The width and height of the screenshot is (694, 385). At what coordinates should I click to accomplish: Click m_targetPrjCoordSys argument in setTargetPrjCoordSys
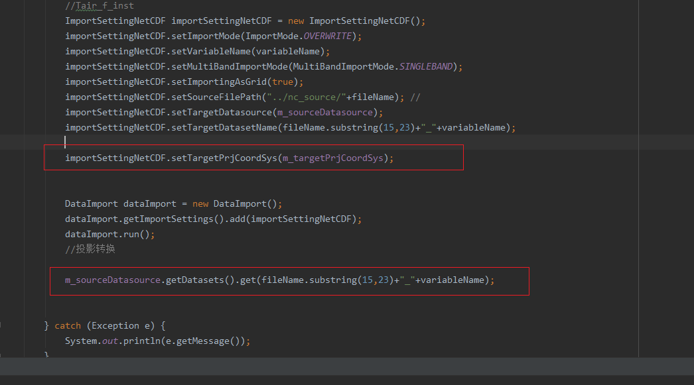[333, 158]
